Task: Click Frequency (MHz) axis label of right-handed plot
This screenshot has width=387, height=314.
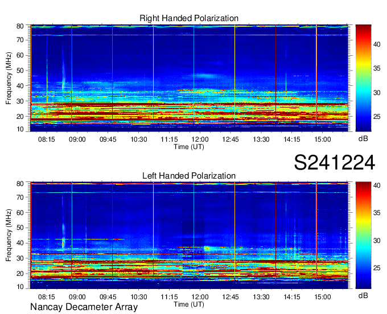Action: click(x=9, y=78)
